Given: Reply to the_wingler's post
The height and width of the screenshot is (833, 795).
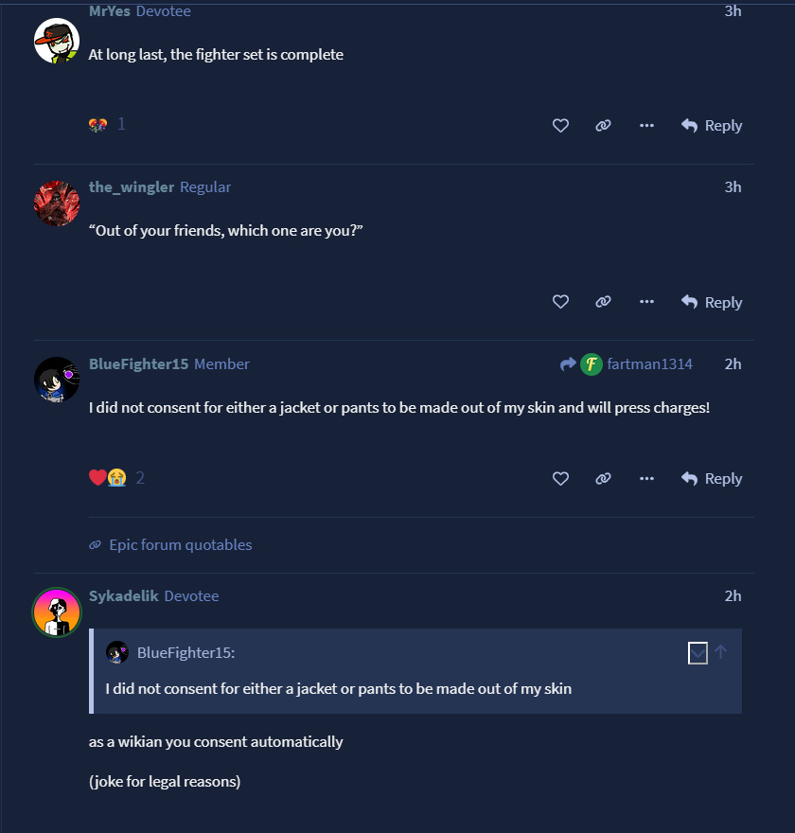Looking at the screenshot, I should pos(712,302).
